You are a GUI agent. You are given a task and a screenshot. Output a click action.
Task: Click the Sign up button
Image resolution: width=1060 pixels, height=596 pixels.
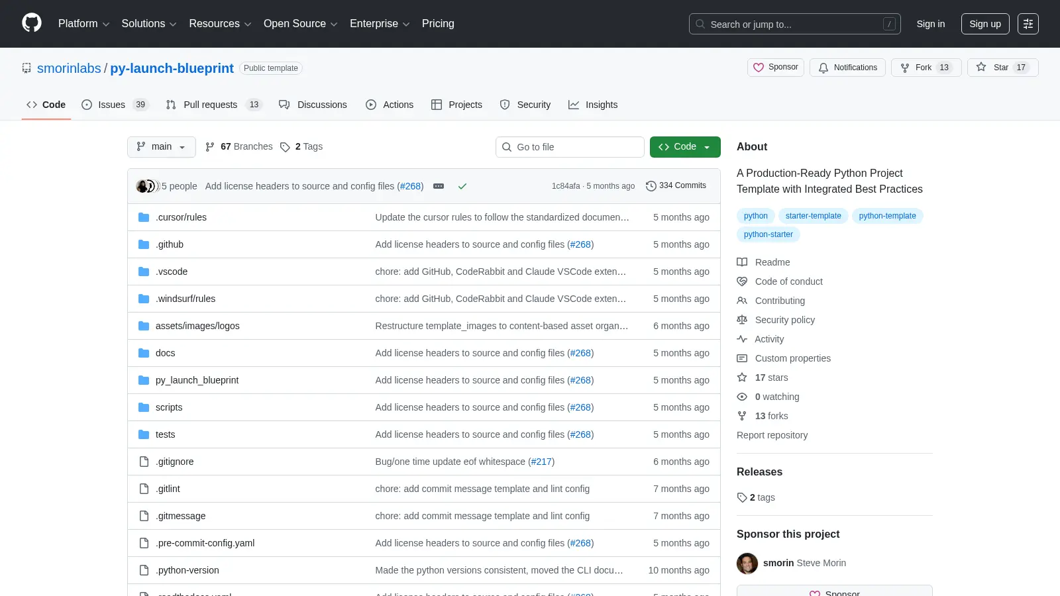[985, 24]
